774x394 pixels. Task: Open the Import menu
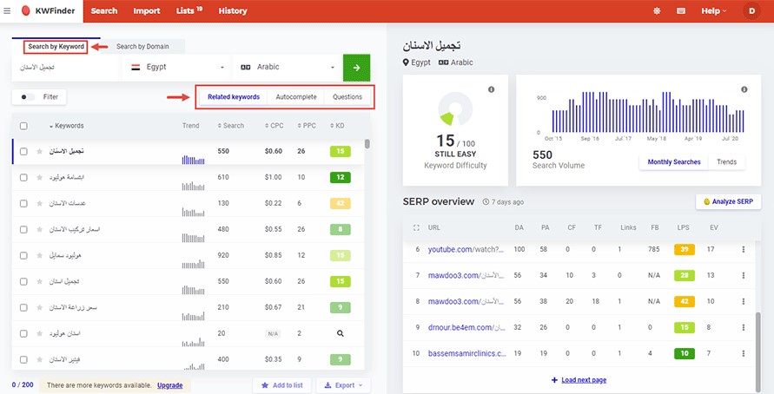[x=147, y=11]
